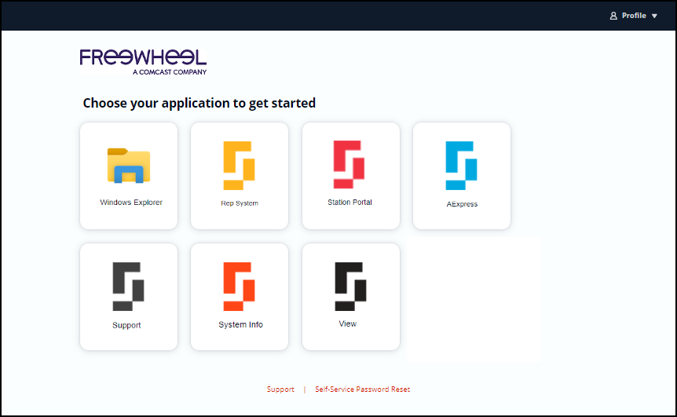This screenshot has width=677, height=417.
Task: Click the Support label under gray icon
Action: [126, 325]
